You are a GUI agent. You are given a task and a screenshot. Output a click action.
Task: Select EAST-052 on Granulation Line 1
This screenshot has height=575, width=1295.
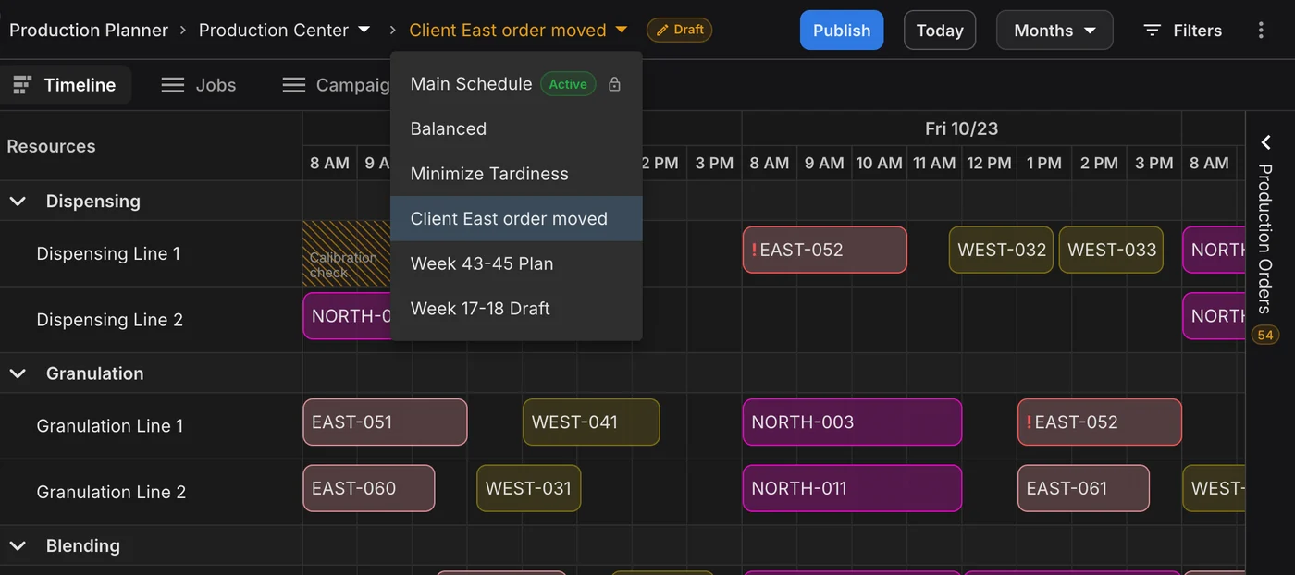coord(1100,422)
